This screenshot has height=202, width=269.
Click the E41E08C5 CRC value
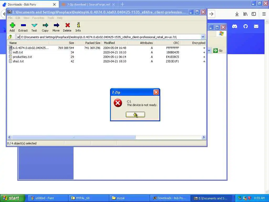173,57
